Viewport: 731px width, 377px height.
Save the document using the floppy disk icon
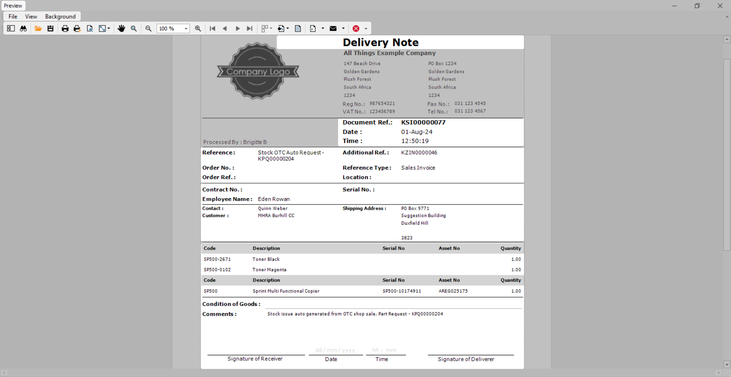pos(50,29)
